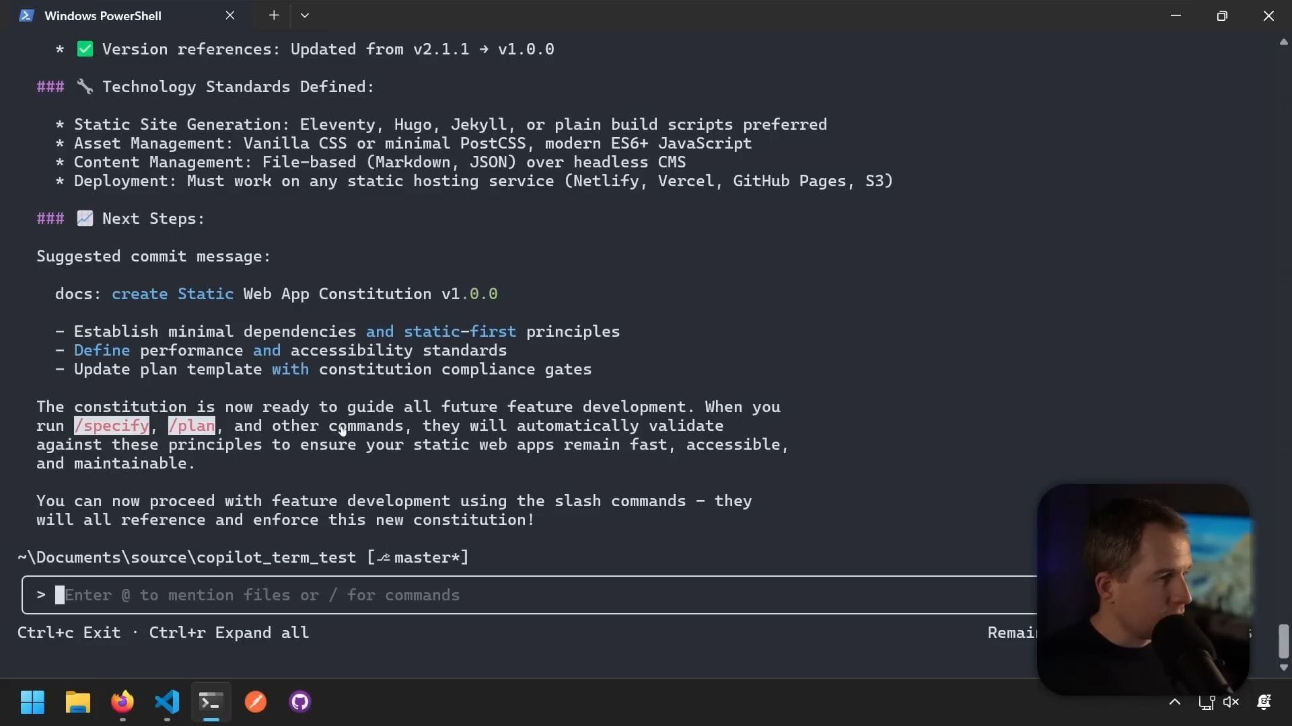Show hidden system tray icons

point(1175,702)
